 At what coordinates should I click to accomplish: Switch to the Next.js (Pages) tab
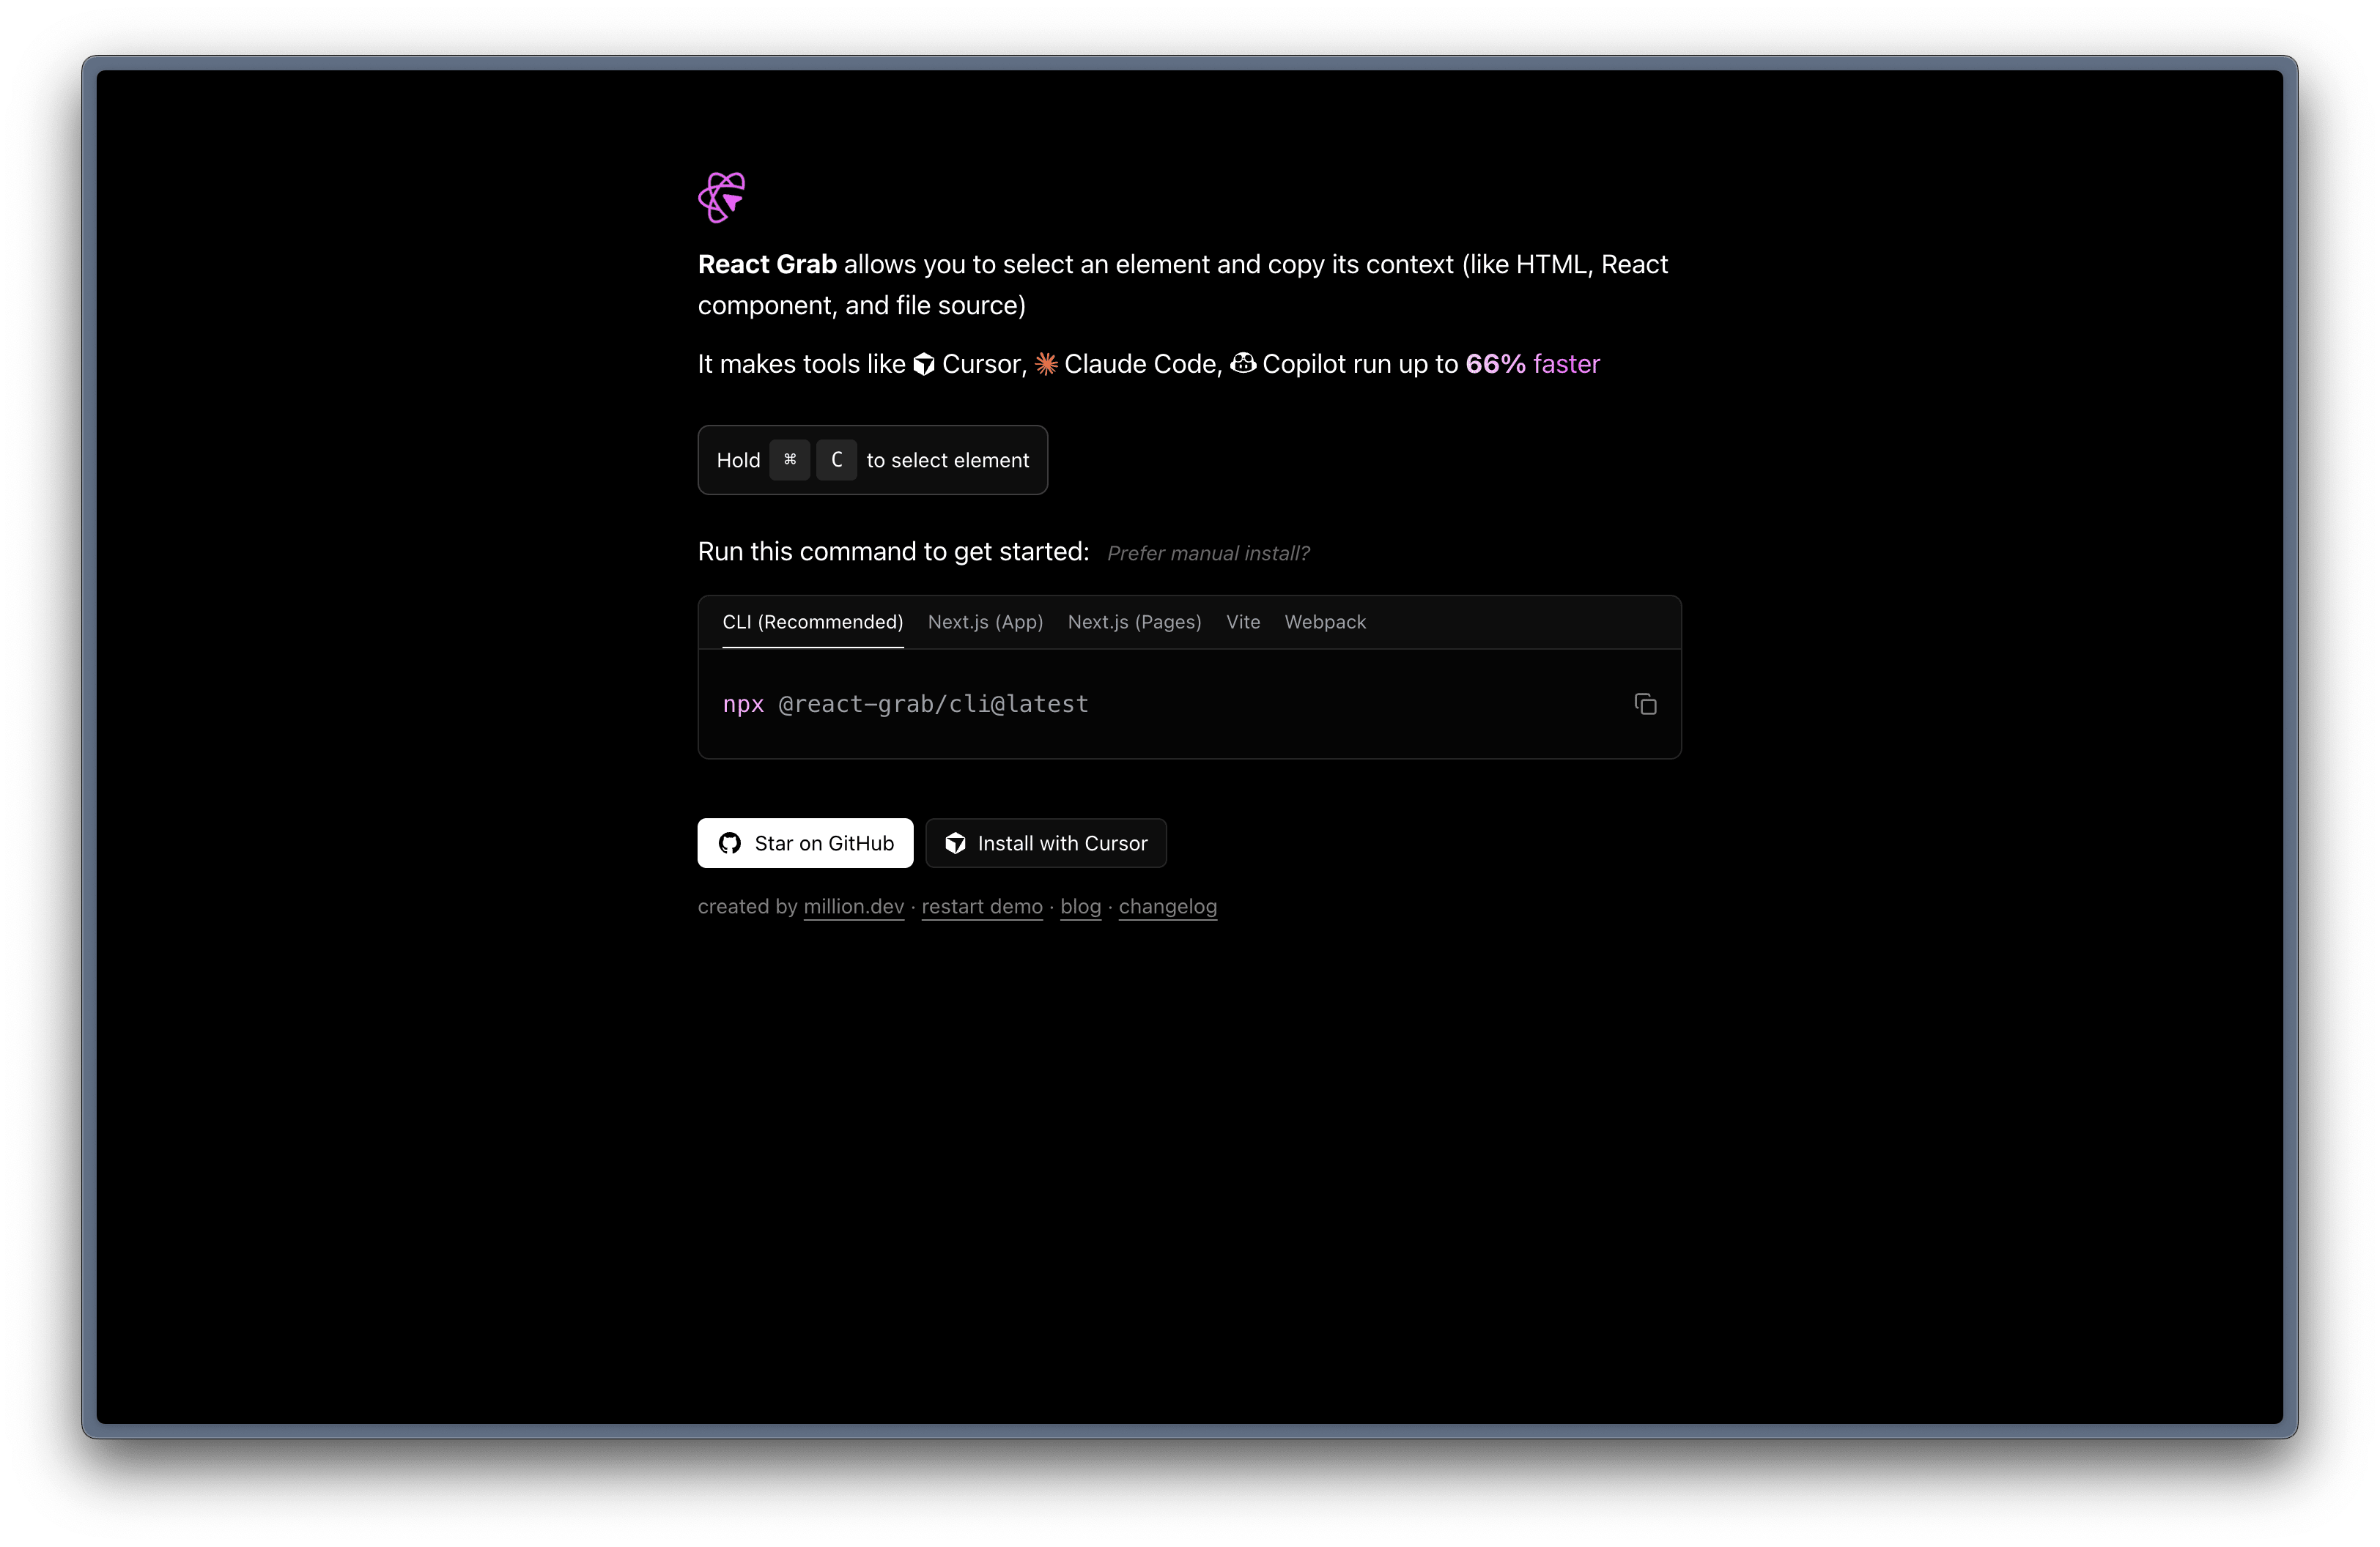[x=1134, y=622]
